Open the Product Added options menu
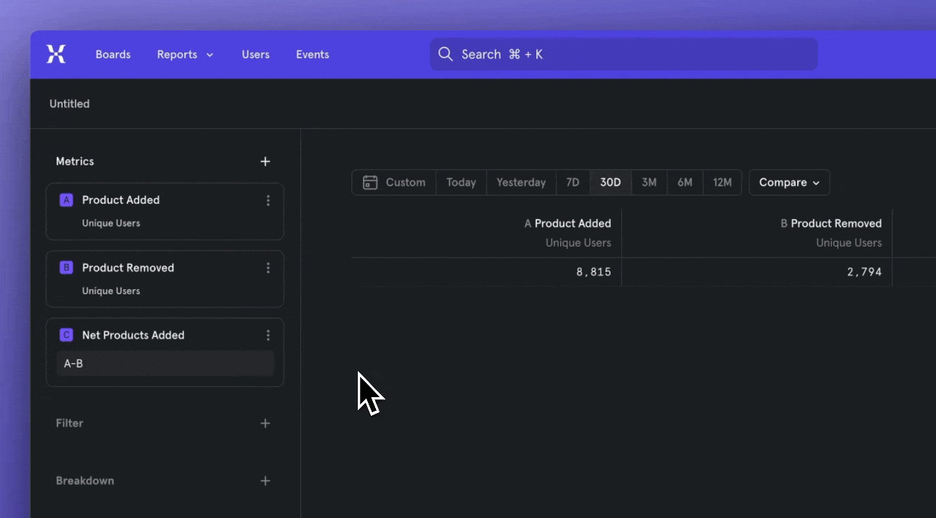936x518 pixels. click(x=268, y=200)
